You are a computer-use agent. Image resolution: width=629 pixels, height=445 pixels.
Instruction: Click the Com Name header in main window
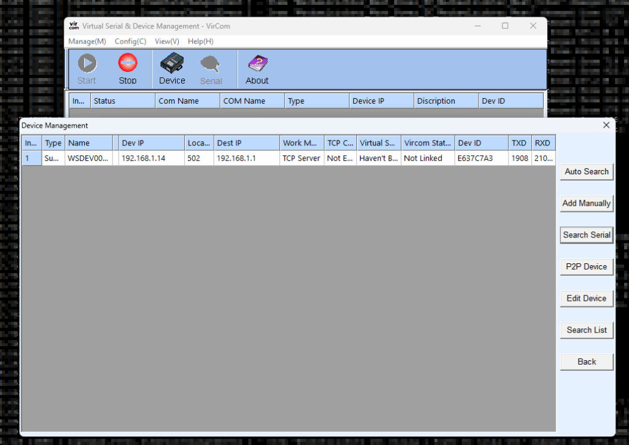tap(188, 101)
